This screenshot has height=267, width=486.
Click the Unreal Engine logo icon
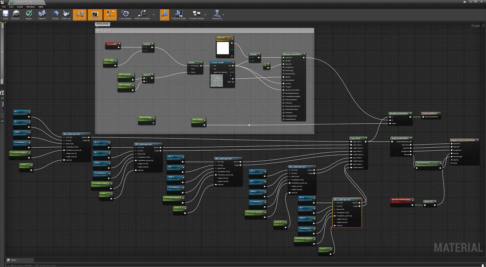click(2, 2)
